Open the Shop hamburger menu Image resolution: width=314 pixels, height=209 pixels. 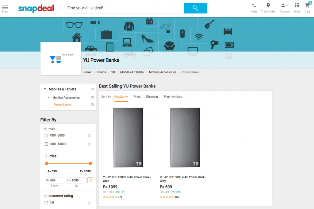click(5, 9)
